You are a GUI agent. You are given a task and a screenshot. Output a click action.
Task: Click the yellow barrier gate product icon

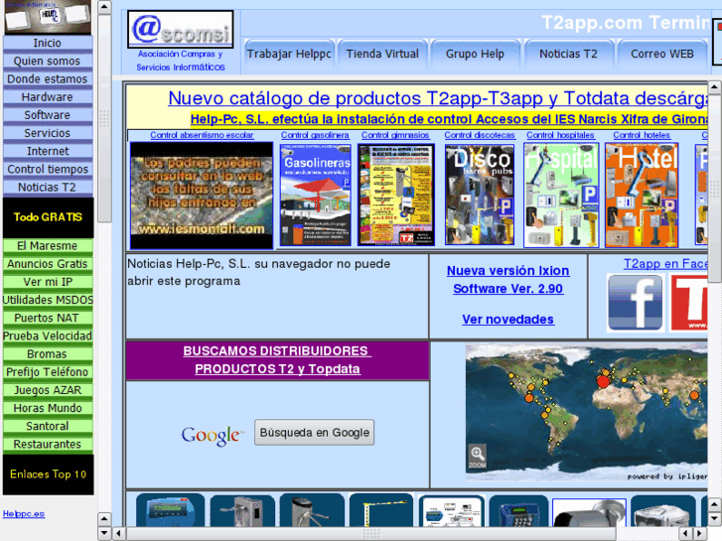(x=381, y=510)
